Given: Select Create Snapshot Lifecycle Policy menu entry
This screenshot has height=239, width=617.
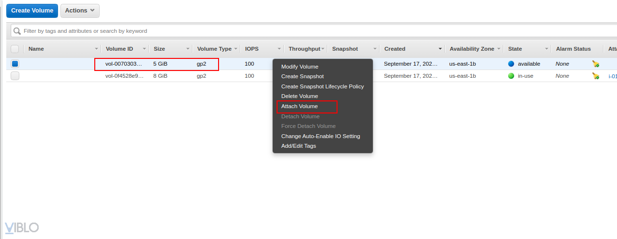Looking at the screenshot, I should [323, 86].
